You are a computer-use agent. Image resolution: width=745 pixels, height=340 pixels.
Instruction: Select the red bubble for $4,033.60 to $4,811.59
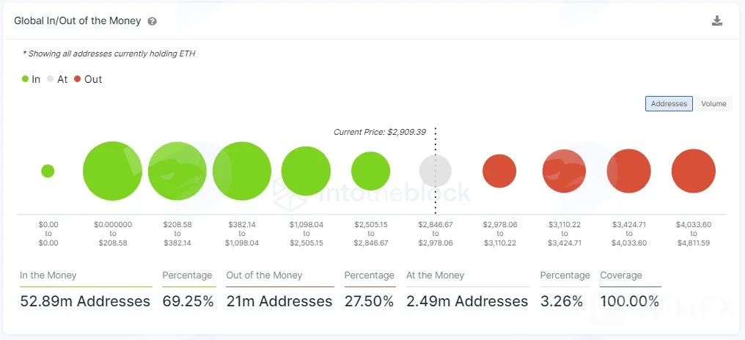tap(693, 171)
